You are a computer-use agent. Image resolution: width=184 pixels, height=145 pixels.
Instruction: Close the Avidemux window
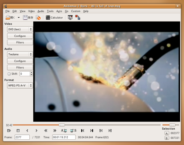click(x=178, y=6)
